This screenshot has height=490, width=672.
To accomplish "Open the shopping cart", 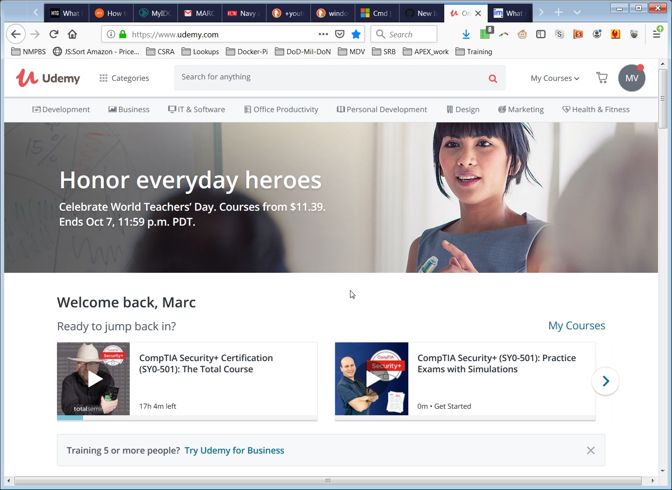I will [x=602, y=78].
